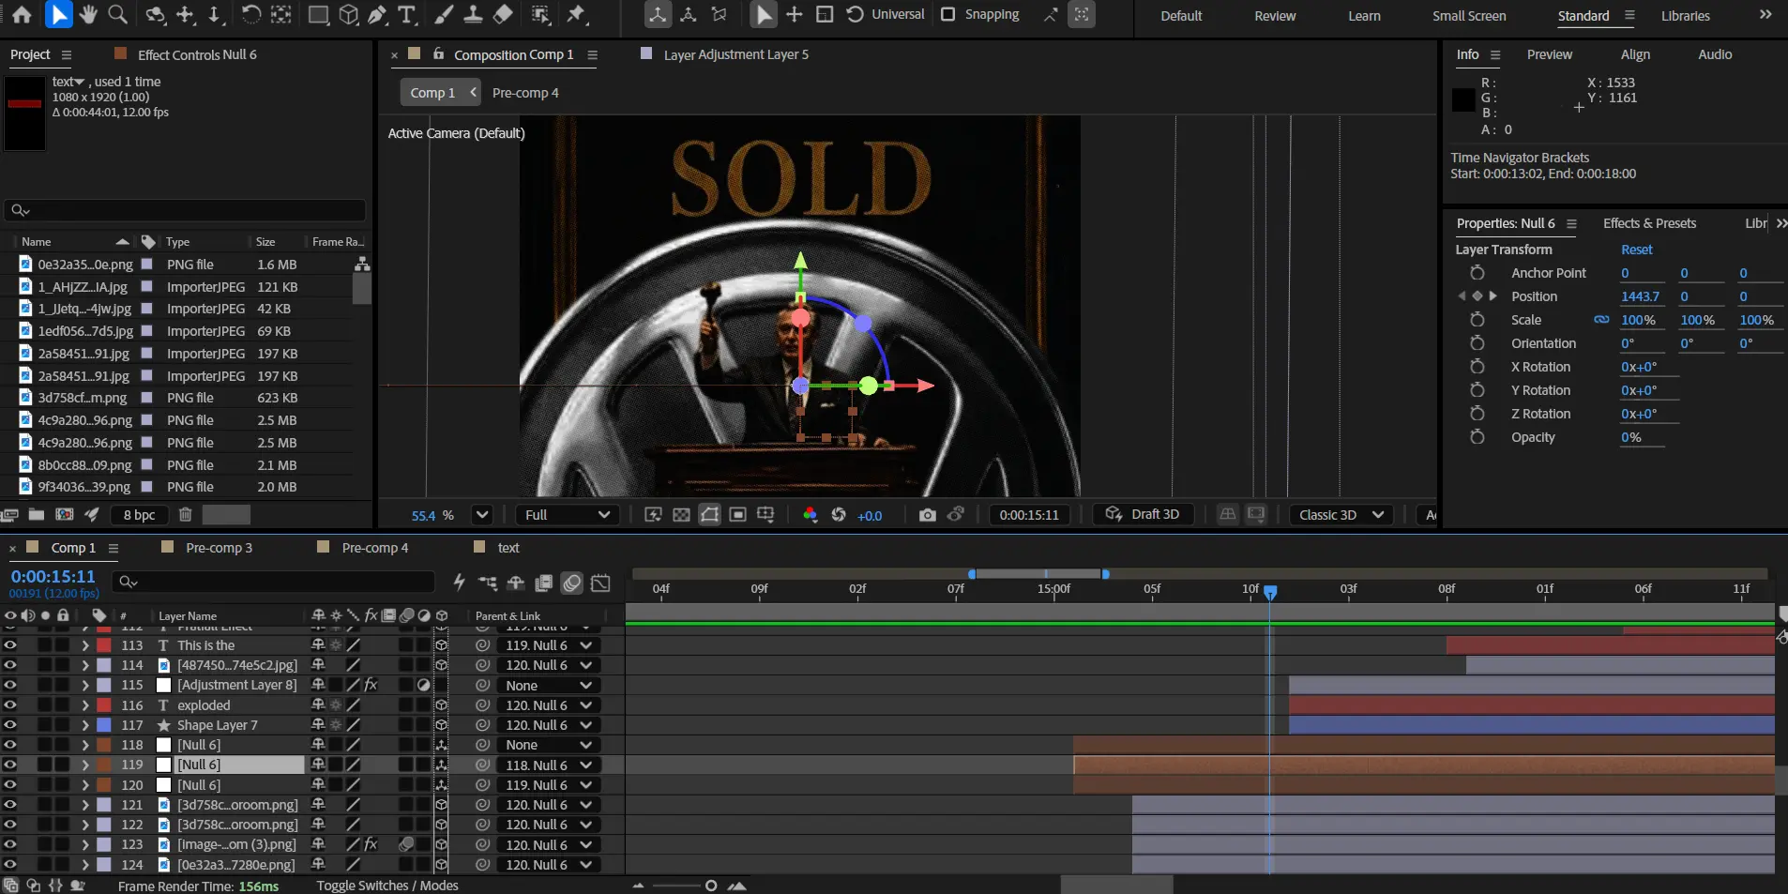Open the Effects & Presets tab

click(x=1648, y=223)
